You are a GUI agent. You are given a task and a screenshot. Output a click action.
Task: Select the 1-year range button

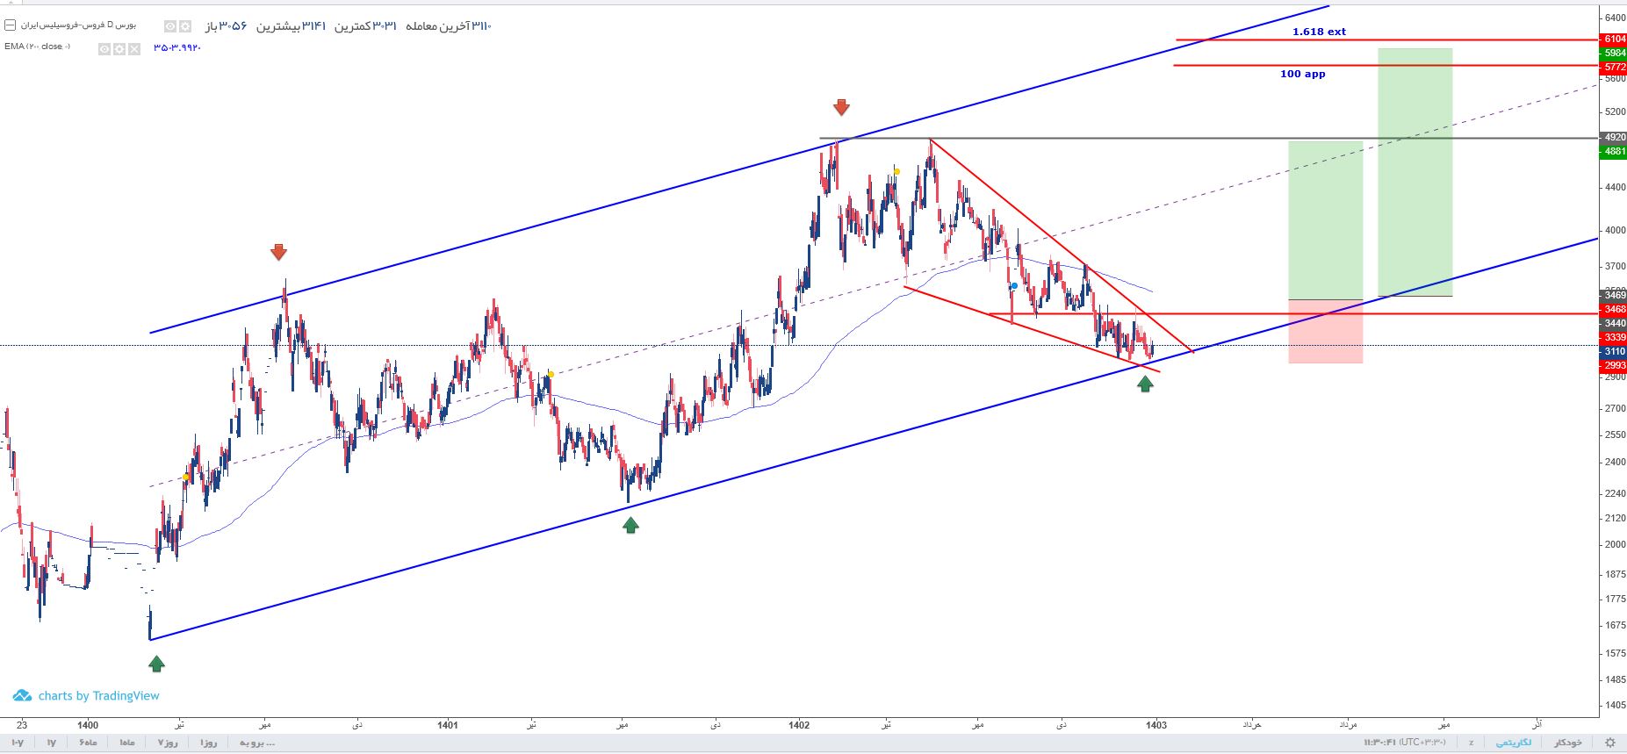(x=51, y=743)
